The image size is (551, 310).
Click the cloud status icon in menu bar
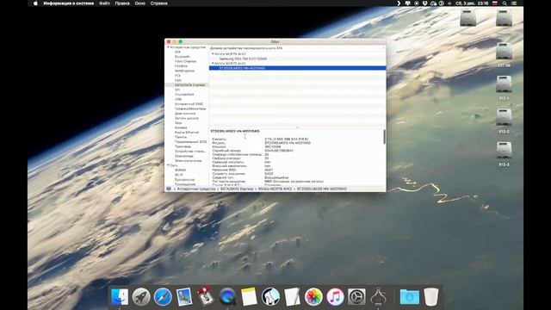click(433, 3)
